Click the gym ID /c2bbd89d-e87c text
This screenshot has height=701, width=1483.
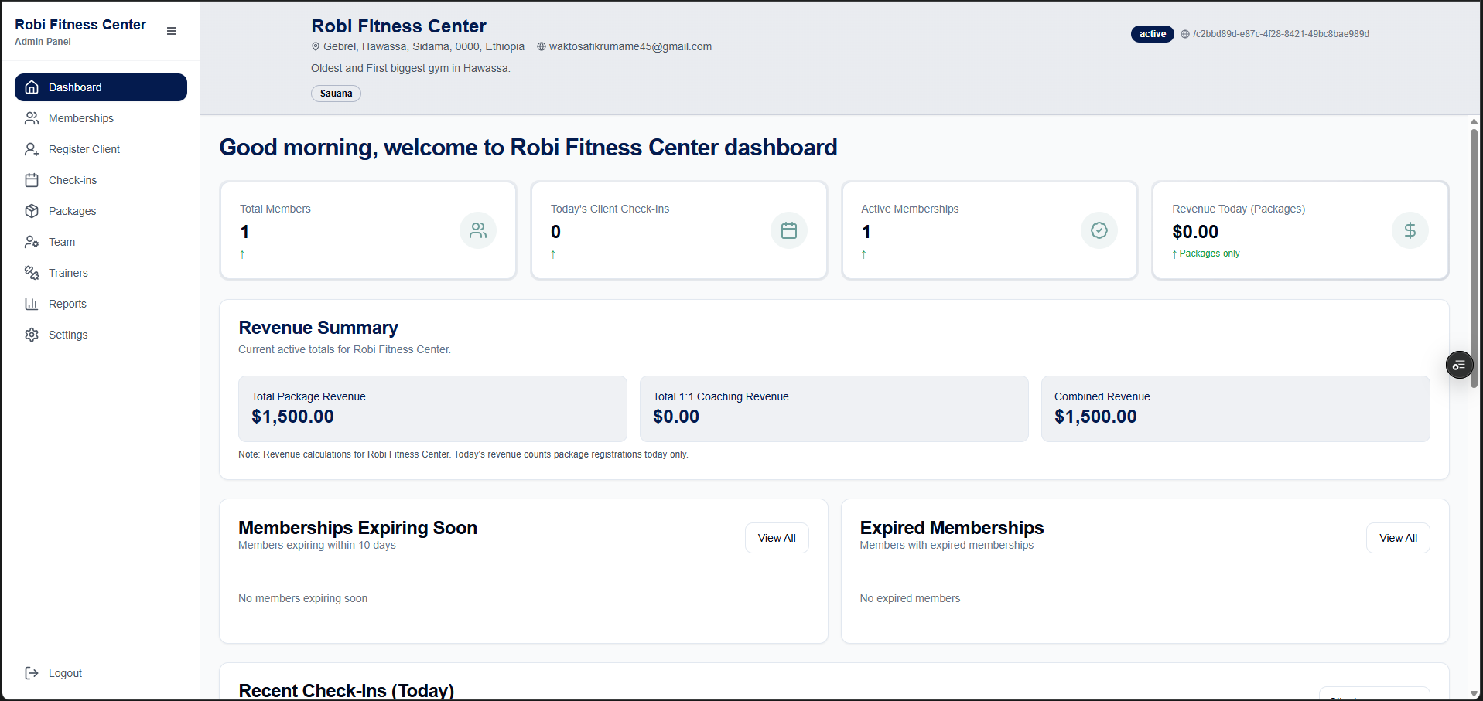click(x=1281, y=34)
